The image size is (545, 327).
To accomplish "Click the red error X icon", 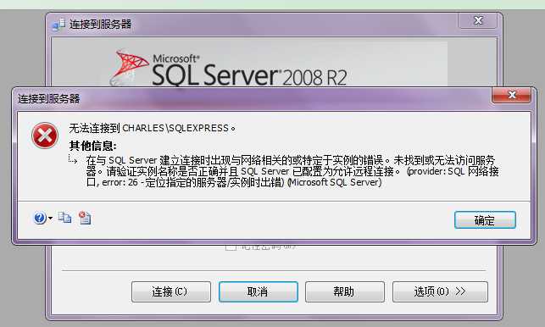I will (45, 136).
